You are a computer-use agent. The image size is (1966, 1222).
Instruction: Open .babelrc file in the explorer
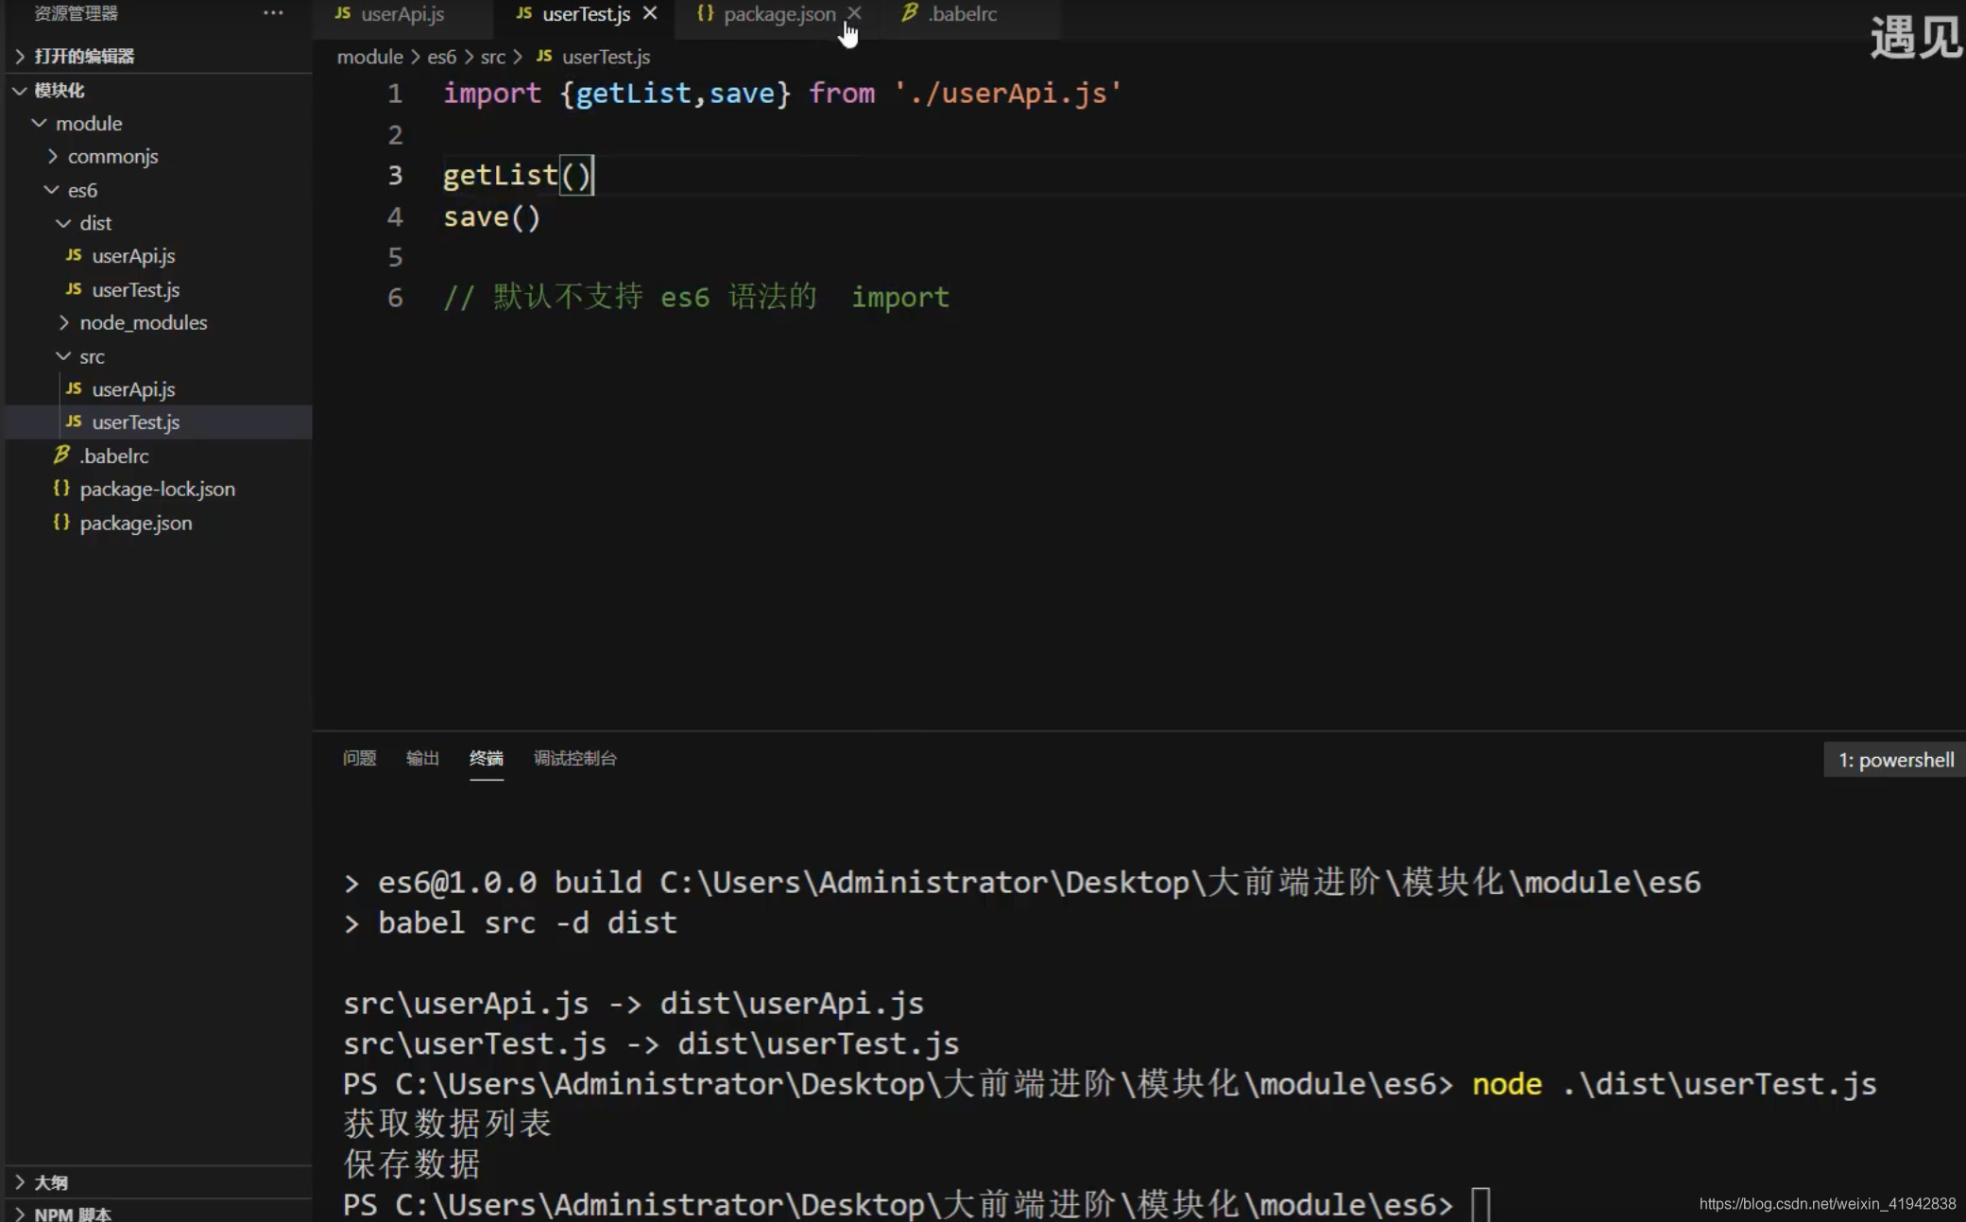click(x=159, y=456)
